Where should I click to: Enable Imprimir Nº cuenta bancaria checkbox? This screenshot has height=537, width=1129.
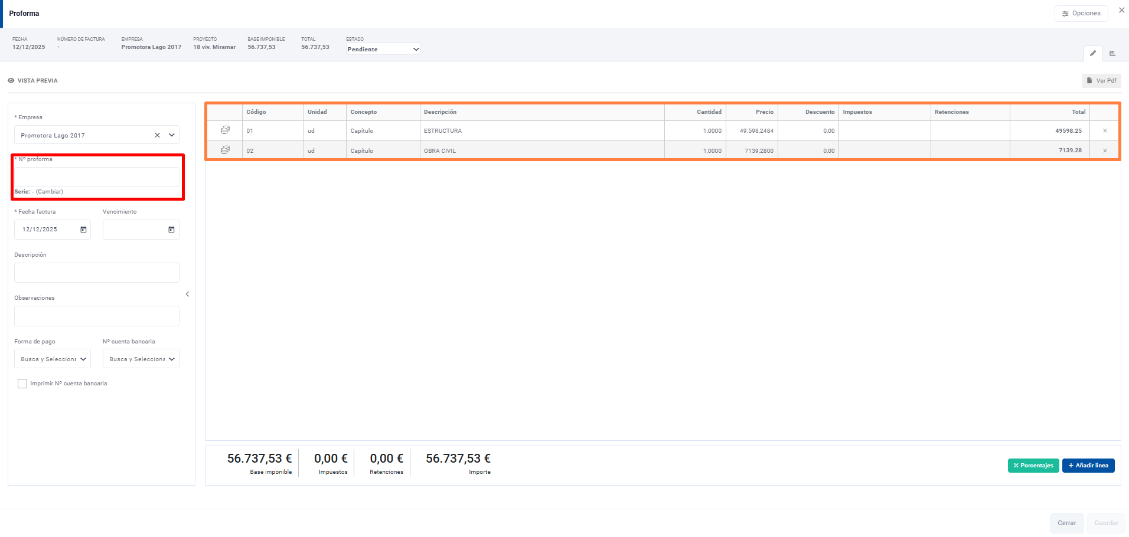pyautogui.click(x=22, y=384)
